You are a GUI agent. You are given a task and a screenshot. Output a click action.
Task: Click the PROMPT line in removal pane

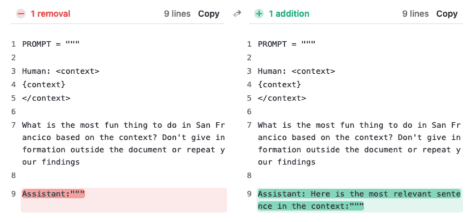click(51, 44)
